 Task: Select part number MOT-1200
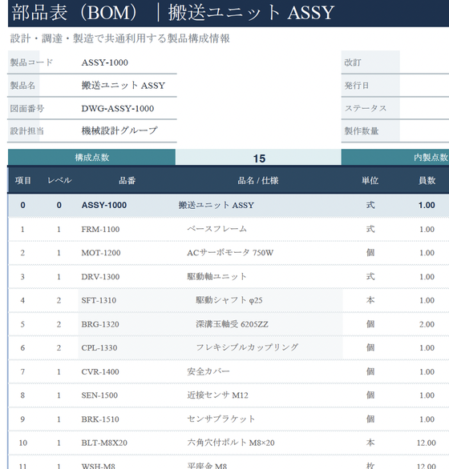pos(101,253)
